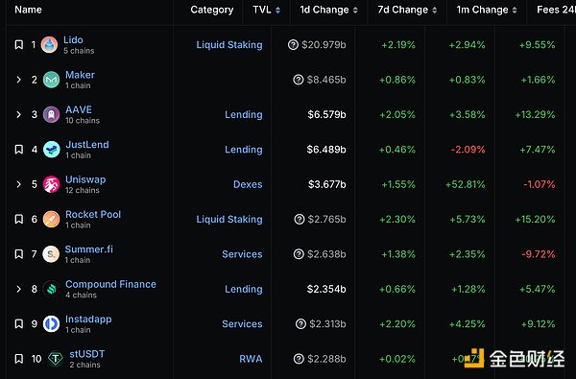Click the question mark beside Summer.fi TVL
Screen dimensions: 576x379
(299, 254)
